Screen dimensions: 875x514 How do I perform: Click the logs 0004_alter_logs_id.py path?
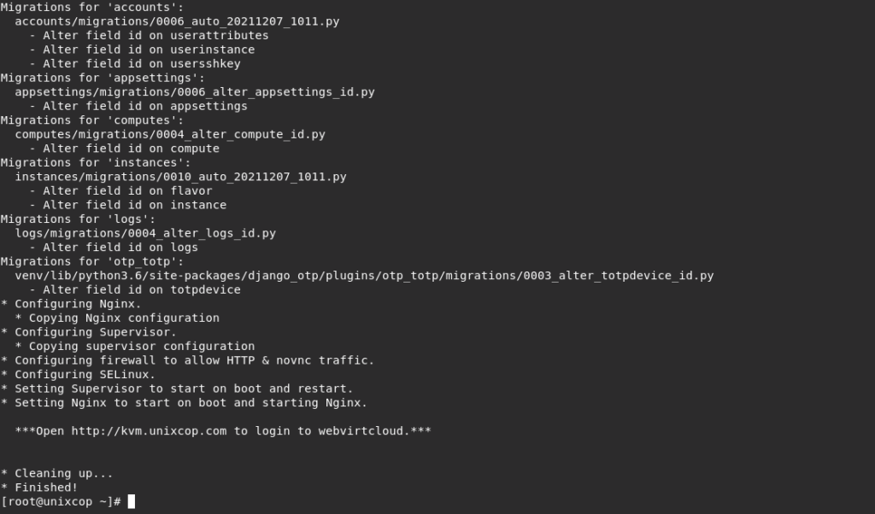point(145,233)
